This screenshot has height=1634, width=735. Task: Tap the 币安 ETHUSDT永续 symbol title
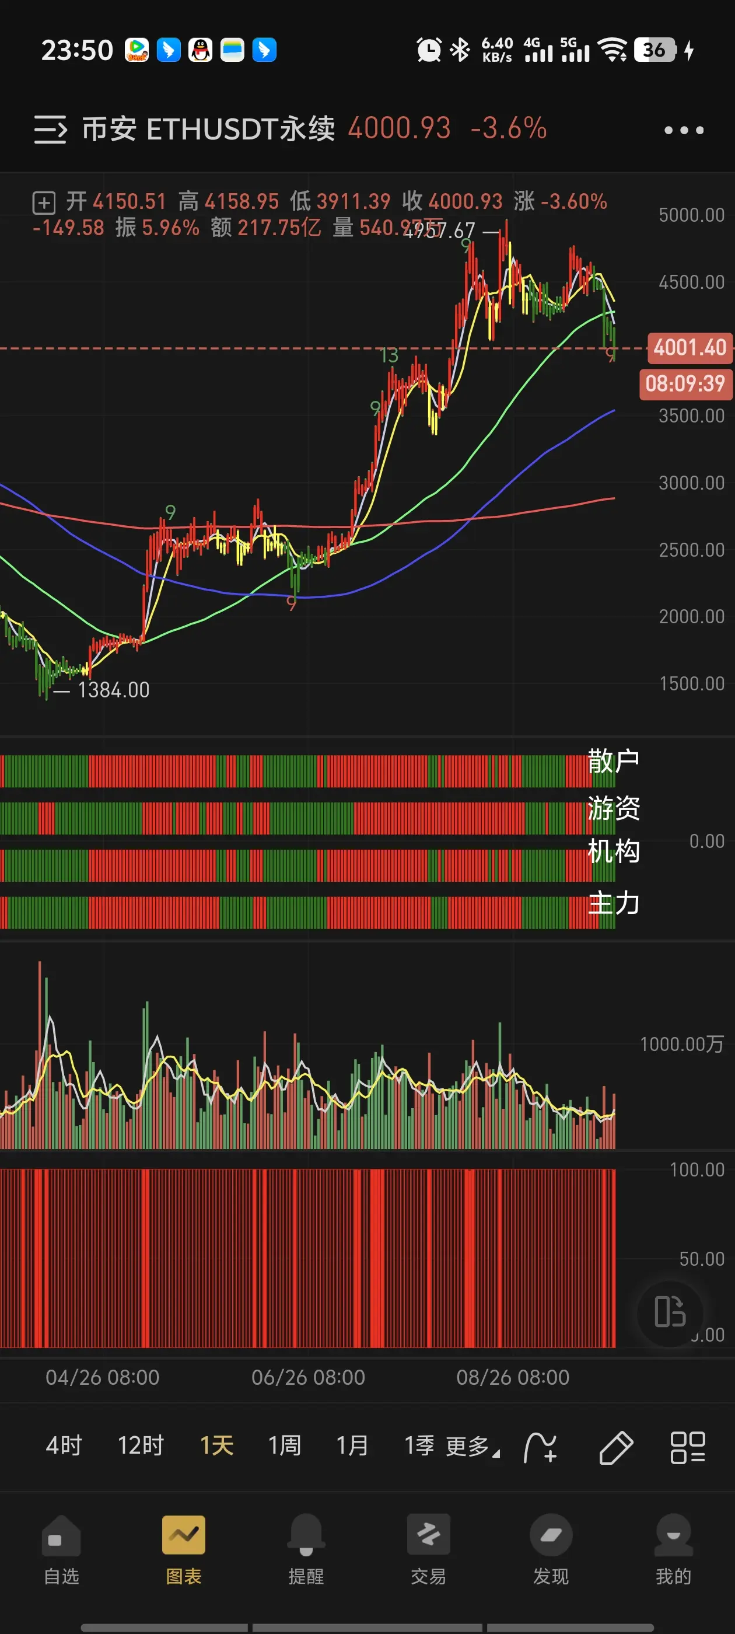click(209, 130)
